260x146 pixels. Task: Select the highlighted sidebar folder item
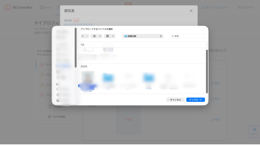coord(63,66)
